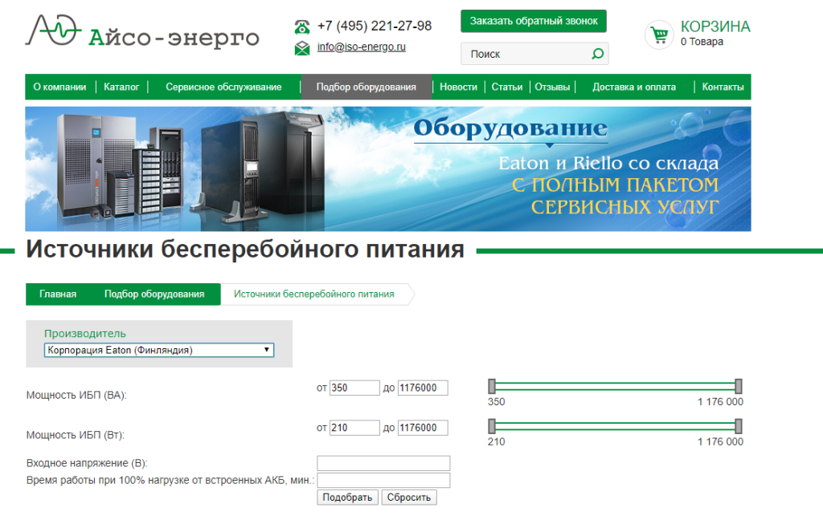Open the Производитель dropdown

[159, 350]
